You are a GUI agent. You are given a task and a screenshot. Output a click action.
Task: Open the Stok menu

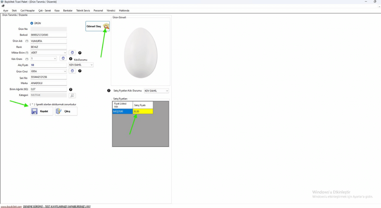pos(14,10)
